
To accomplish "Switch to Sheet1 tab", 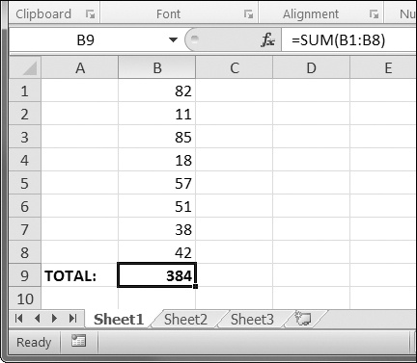I will click(119, 319).
